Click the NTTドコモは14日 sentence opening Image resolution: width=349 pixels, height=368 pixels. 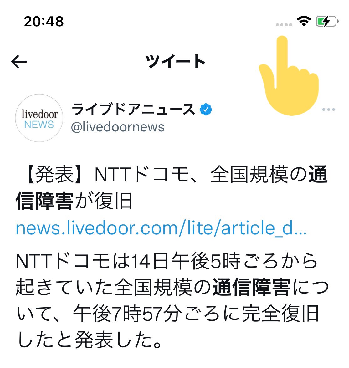[x=92, y=261]
